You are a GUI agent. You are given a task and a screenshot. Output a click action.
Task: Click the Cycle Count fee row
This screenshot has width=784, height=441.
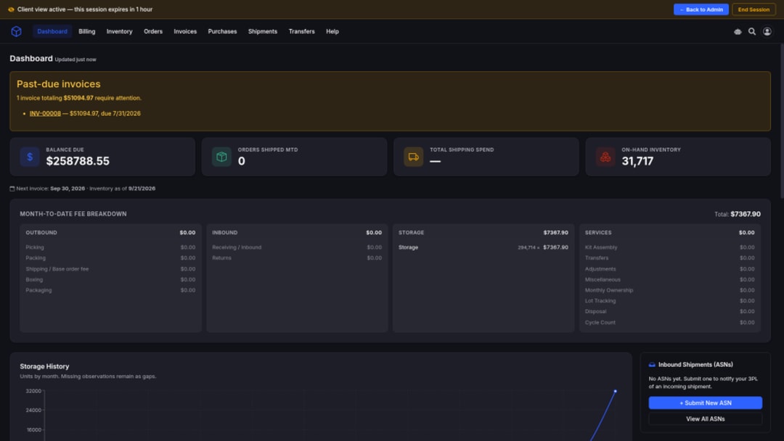click(x=670, y=322)
